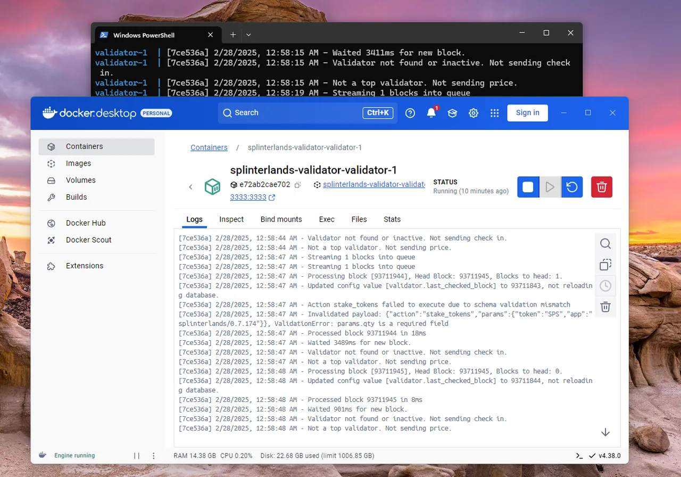
Task: Click the Docker Desktop whale logo
Action: coord(49,112)
